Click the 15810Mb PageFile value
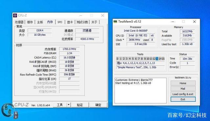210x121 pixels. pyautogui.click(x=187, y=40)
